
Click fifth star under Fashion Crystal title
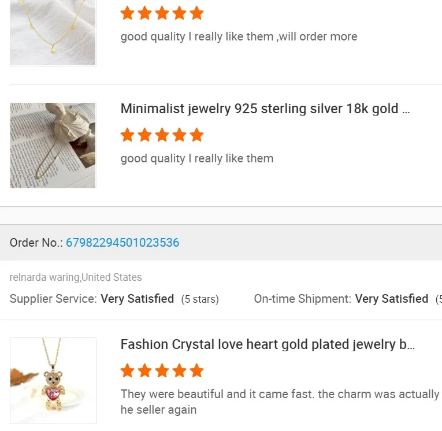[x=197, y=371]
